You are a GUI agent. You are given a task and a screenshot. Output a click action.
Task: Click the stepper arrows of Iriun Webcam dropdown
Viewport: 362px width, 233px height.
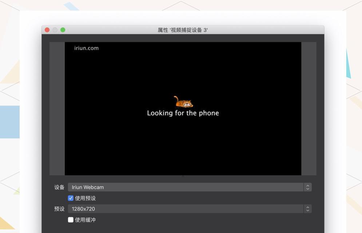[307, 187]
